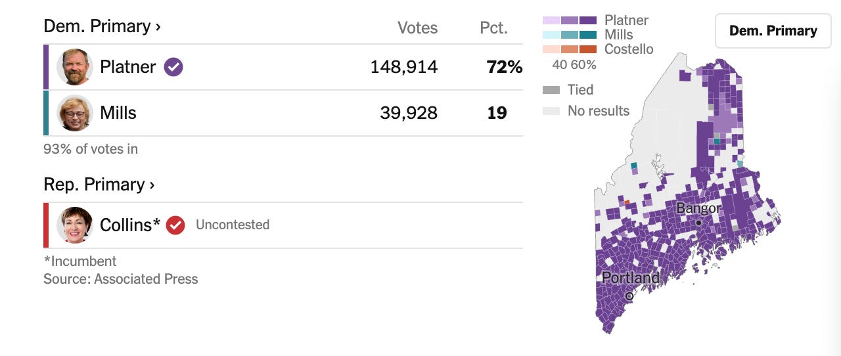Screen dimensions: 841x356
Task: Click Platner's candidate photo
Action: [75, 67]
